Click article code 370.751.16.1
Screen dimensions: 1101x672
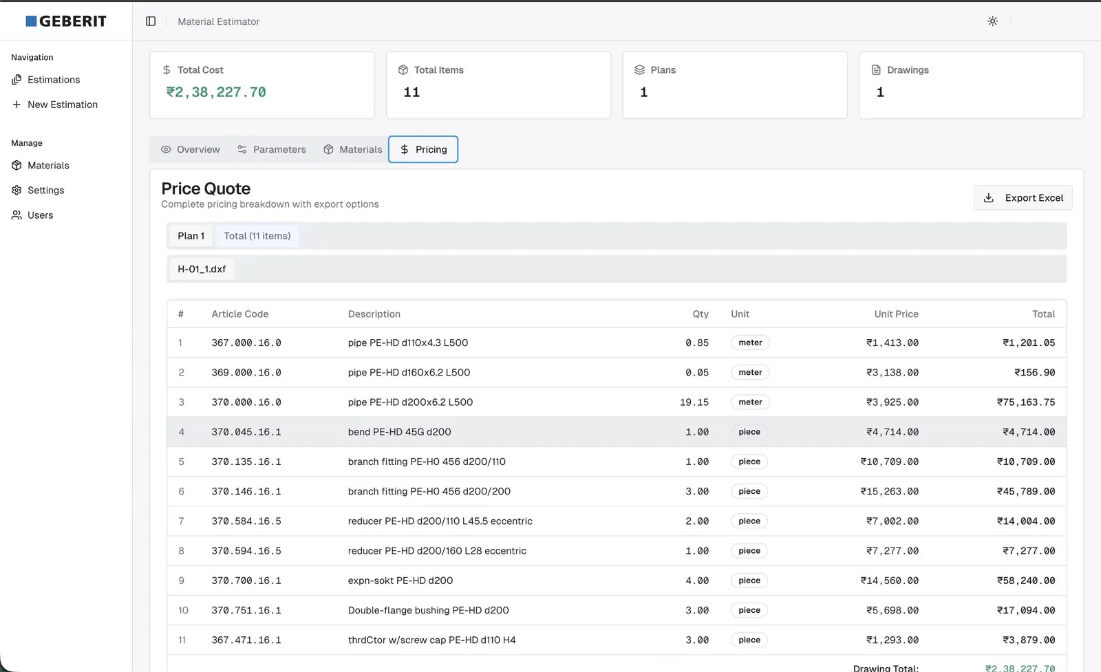(246, 610)
